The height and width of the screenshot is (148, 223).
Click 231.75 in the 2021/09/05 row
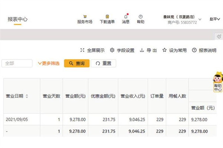tap(109, 119)
